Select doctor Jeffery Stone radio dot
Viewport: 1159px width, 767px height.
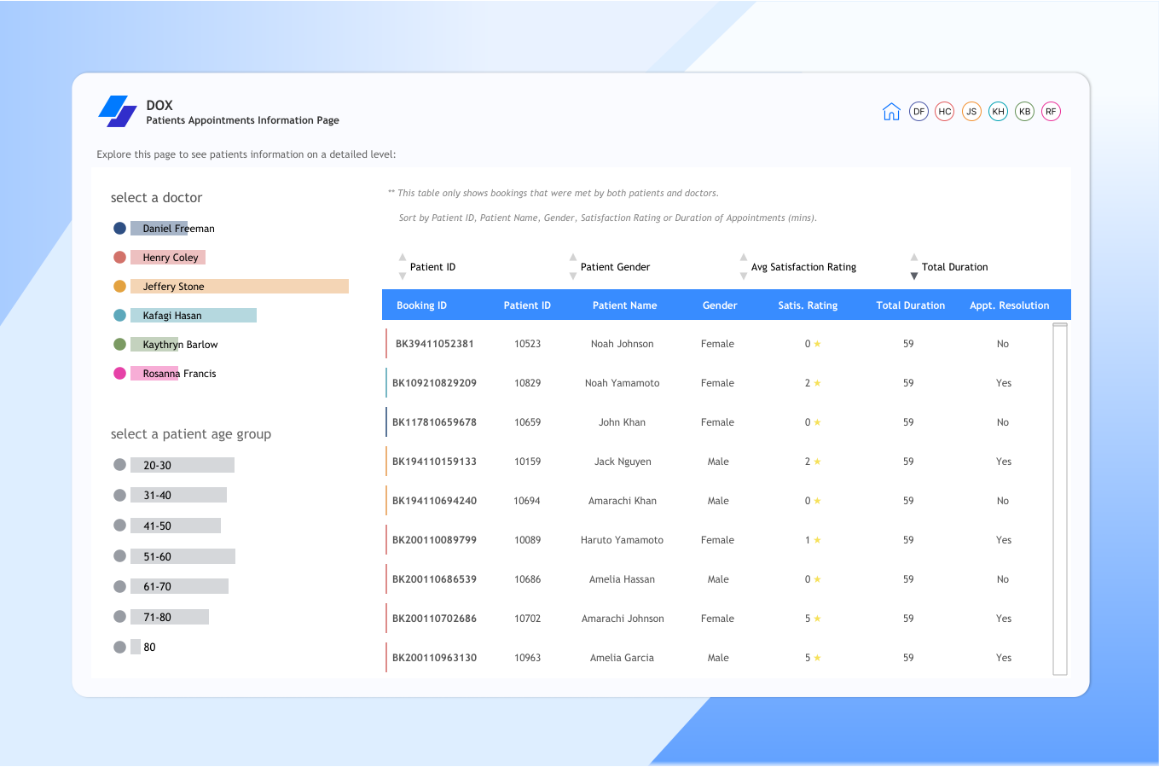[x=119, y=287]
